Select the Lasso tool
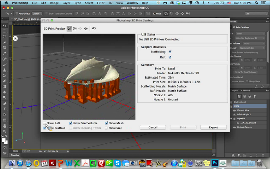This screenshot has width=270, height=169. point(5,37)
